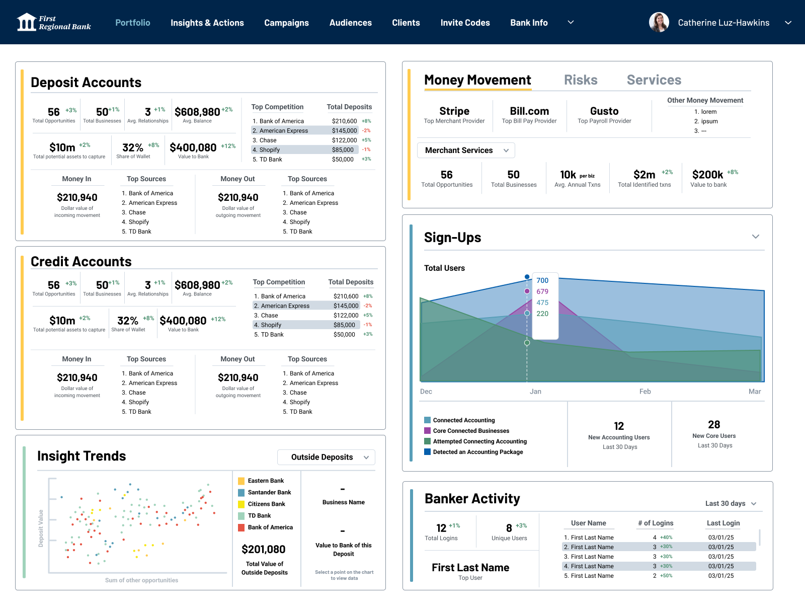805x611 pixels.
Task: Click the $201,080 total outside deposits value
Action: [264, 549]
